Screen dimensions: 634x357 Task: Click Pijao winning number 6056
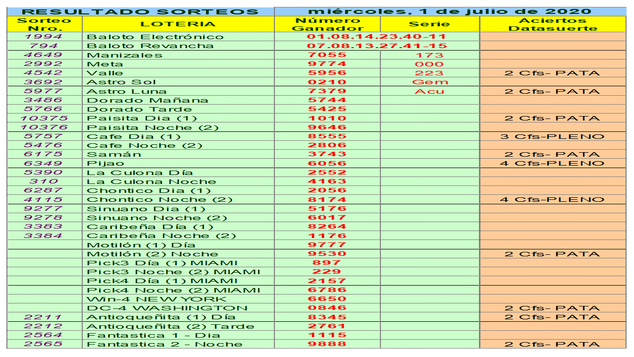click(327, 164)
